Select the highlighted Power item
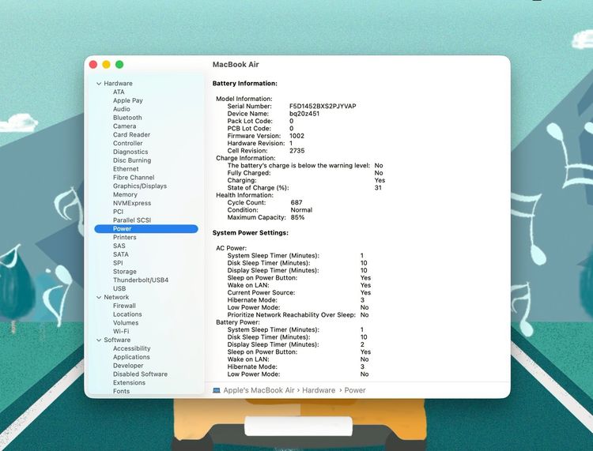The image size is (593, 451). pyautogui.click(x=146, y=228)
